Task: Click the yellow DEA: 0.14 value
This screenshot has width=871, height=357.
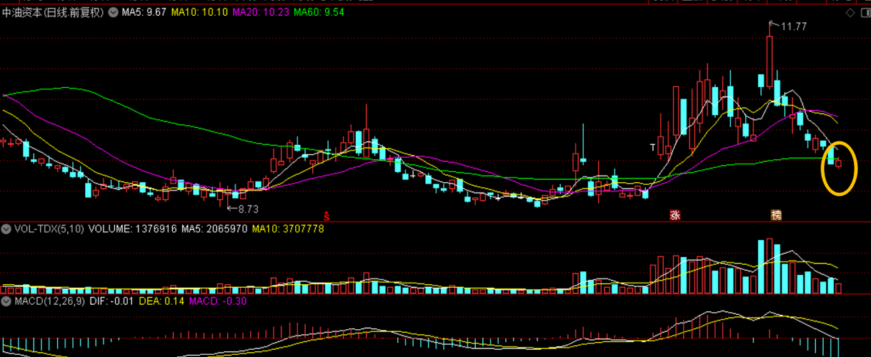Action: [161, 301]
